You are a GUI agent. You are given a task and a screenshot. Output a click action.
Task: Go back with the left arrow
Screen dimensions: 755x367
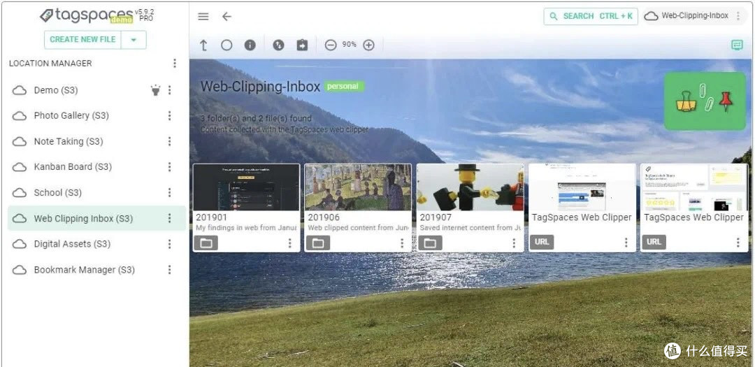pos(226,16)
